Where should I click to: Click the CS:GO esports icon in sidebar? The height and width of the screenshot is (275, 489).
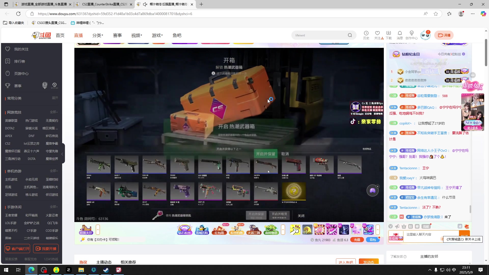45,86
